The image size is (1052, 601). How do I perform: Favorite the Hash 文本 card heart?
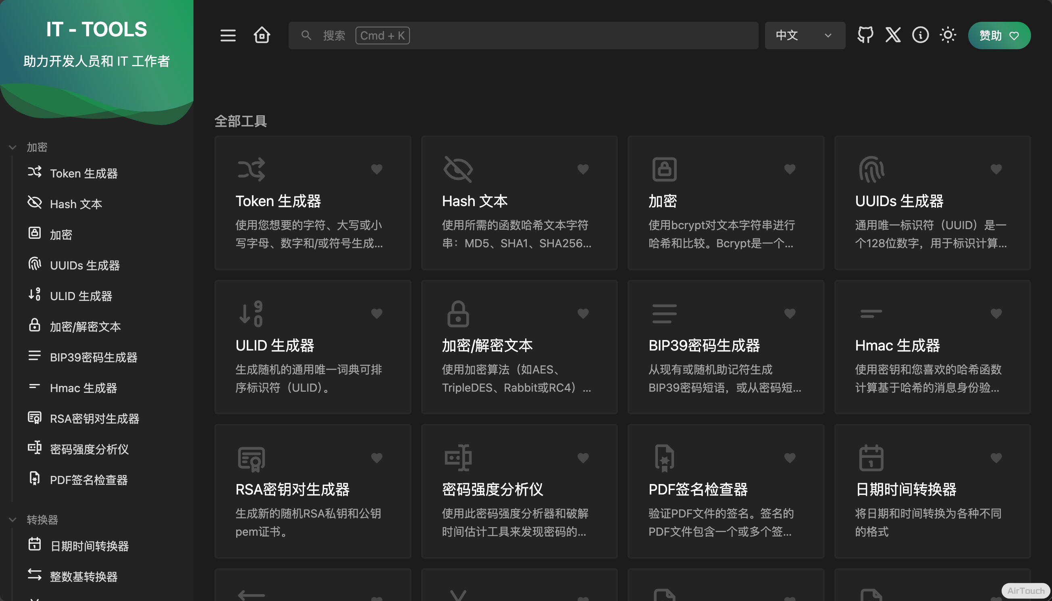(583, 169)
